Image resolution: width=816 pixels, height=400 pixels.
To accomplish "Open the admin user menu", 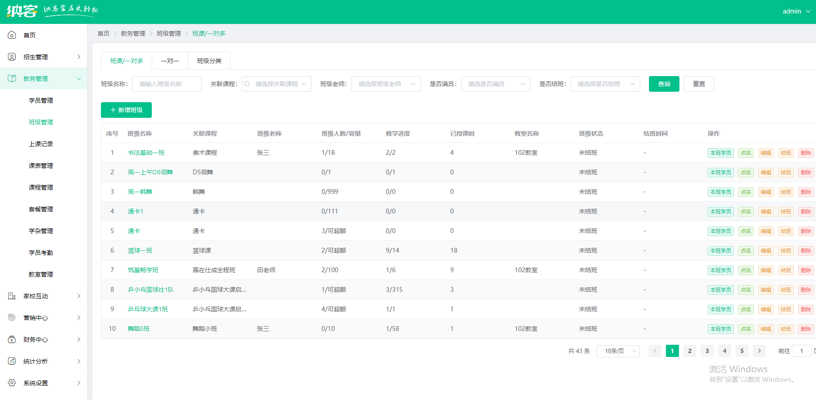I will (x=796, y=11).
